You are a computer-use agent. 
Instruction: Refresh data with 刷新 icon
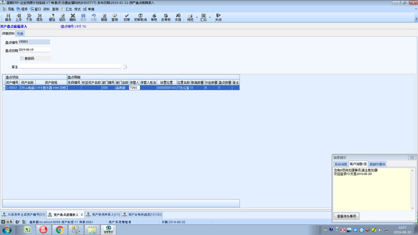(104, 17)
